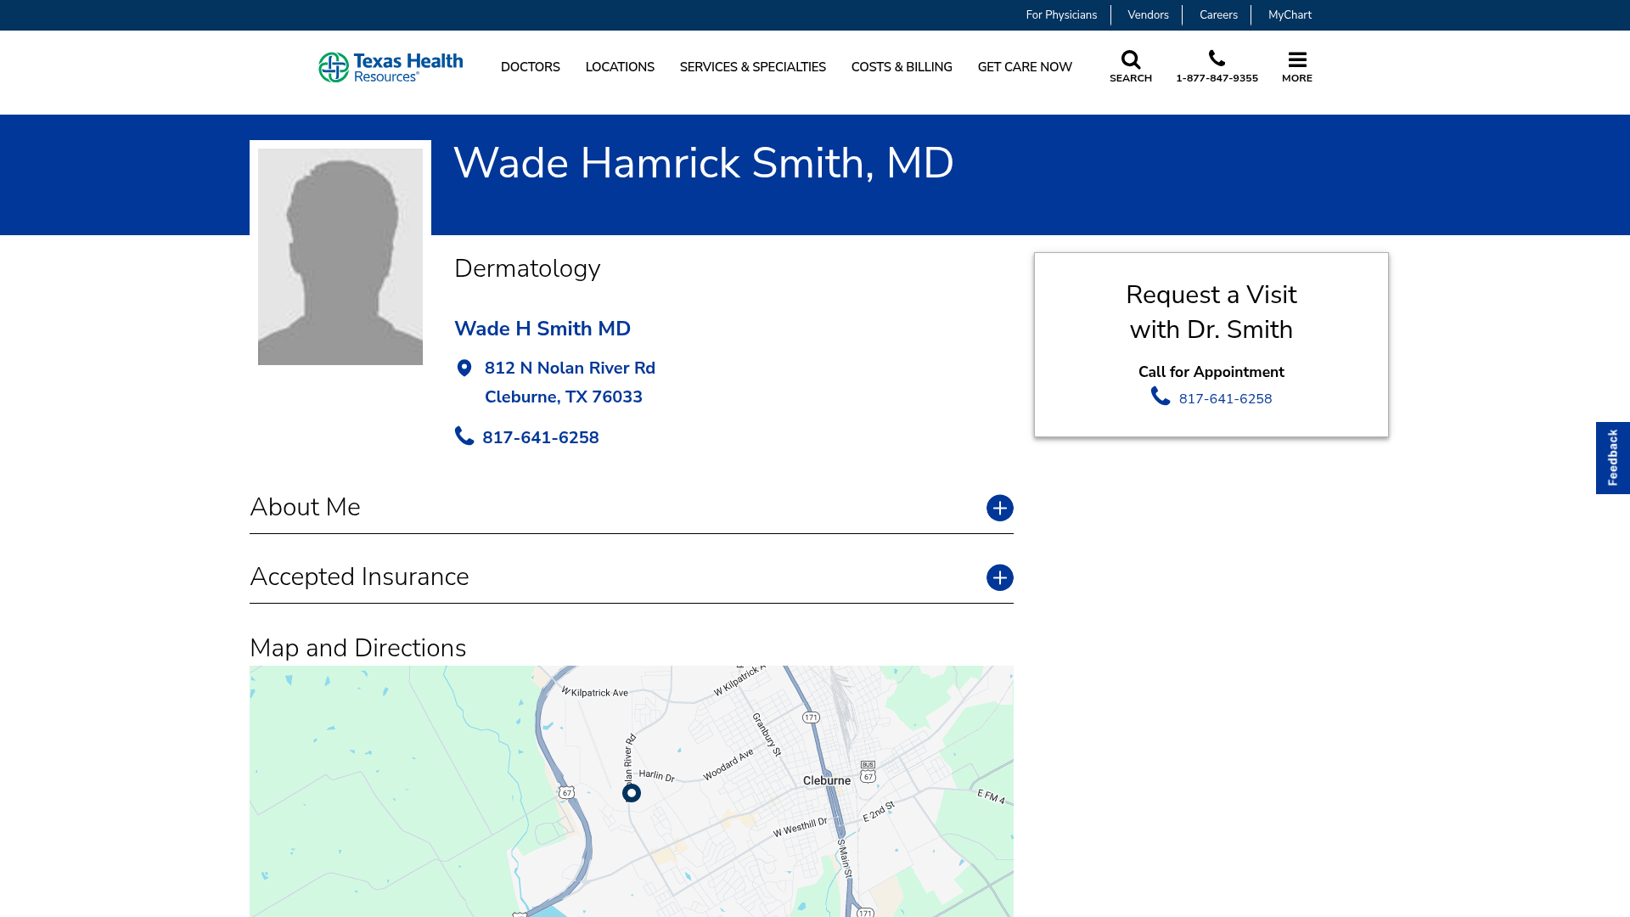Open the GET CARE NOW menu

(x=1025, y=67)
